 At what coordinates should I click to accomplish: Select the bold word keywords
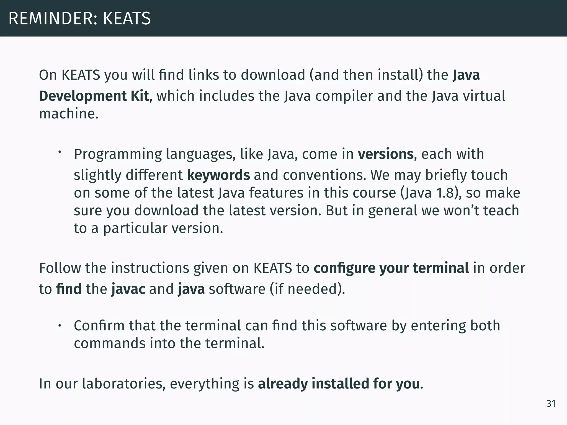(218, 175)
